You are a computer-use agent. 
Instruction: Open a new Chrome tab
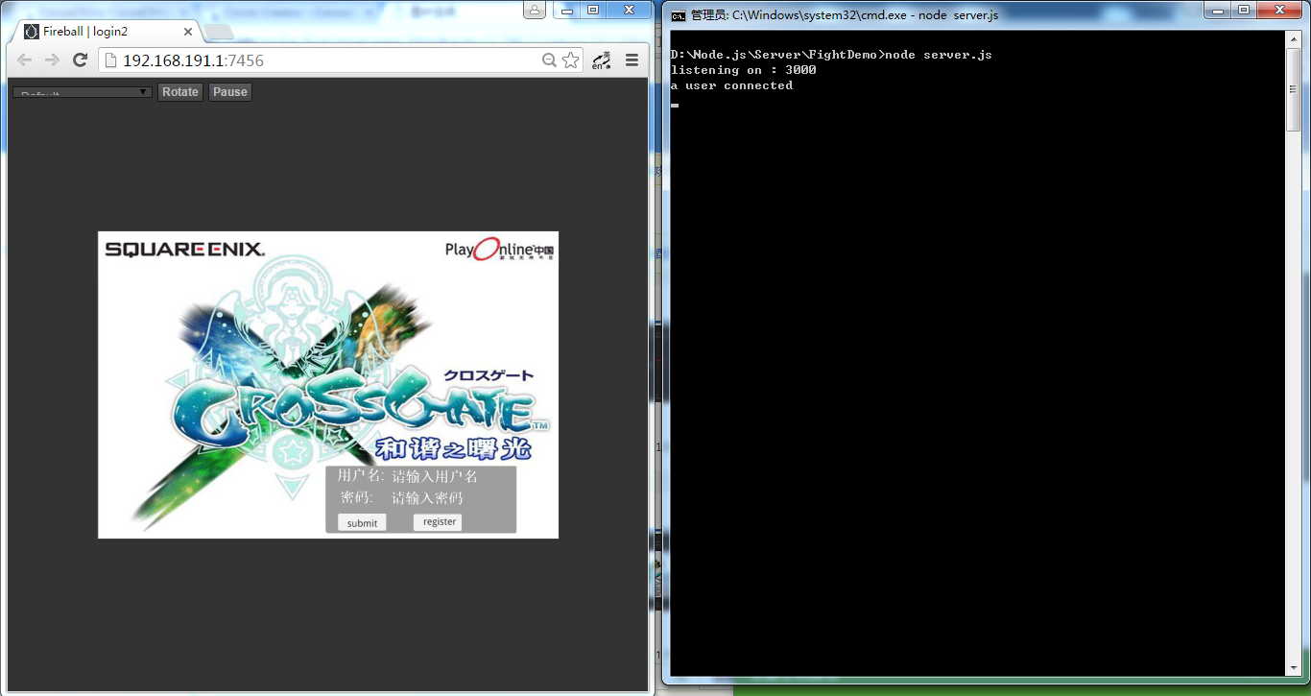pyautogui.click(x=218, y=32)
